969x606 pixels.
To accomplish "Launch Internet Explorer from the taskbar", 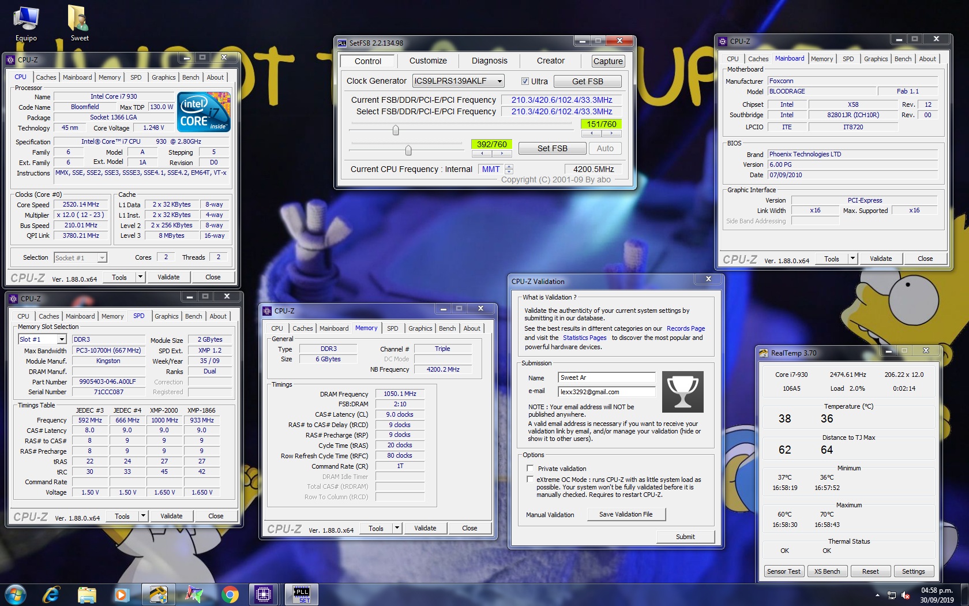I will coord(51,594).
